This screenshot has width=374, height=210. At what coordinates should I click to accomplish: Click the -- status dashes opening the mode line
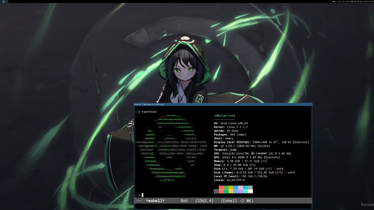click(x=139, y=201)
